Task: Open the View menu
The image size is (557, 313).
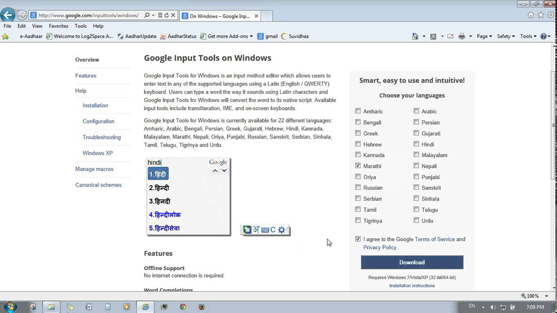Action: click(x=37, y=26)
